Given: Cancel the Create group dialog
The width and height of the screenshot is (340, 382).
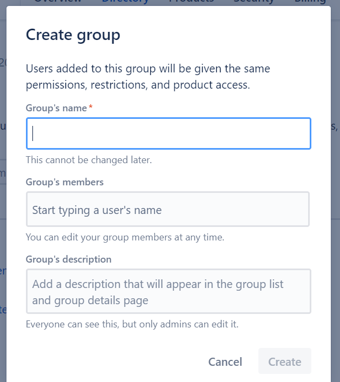Looking at the screenshot, I should (225, 361).
